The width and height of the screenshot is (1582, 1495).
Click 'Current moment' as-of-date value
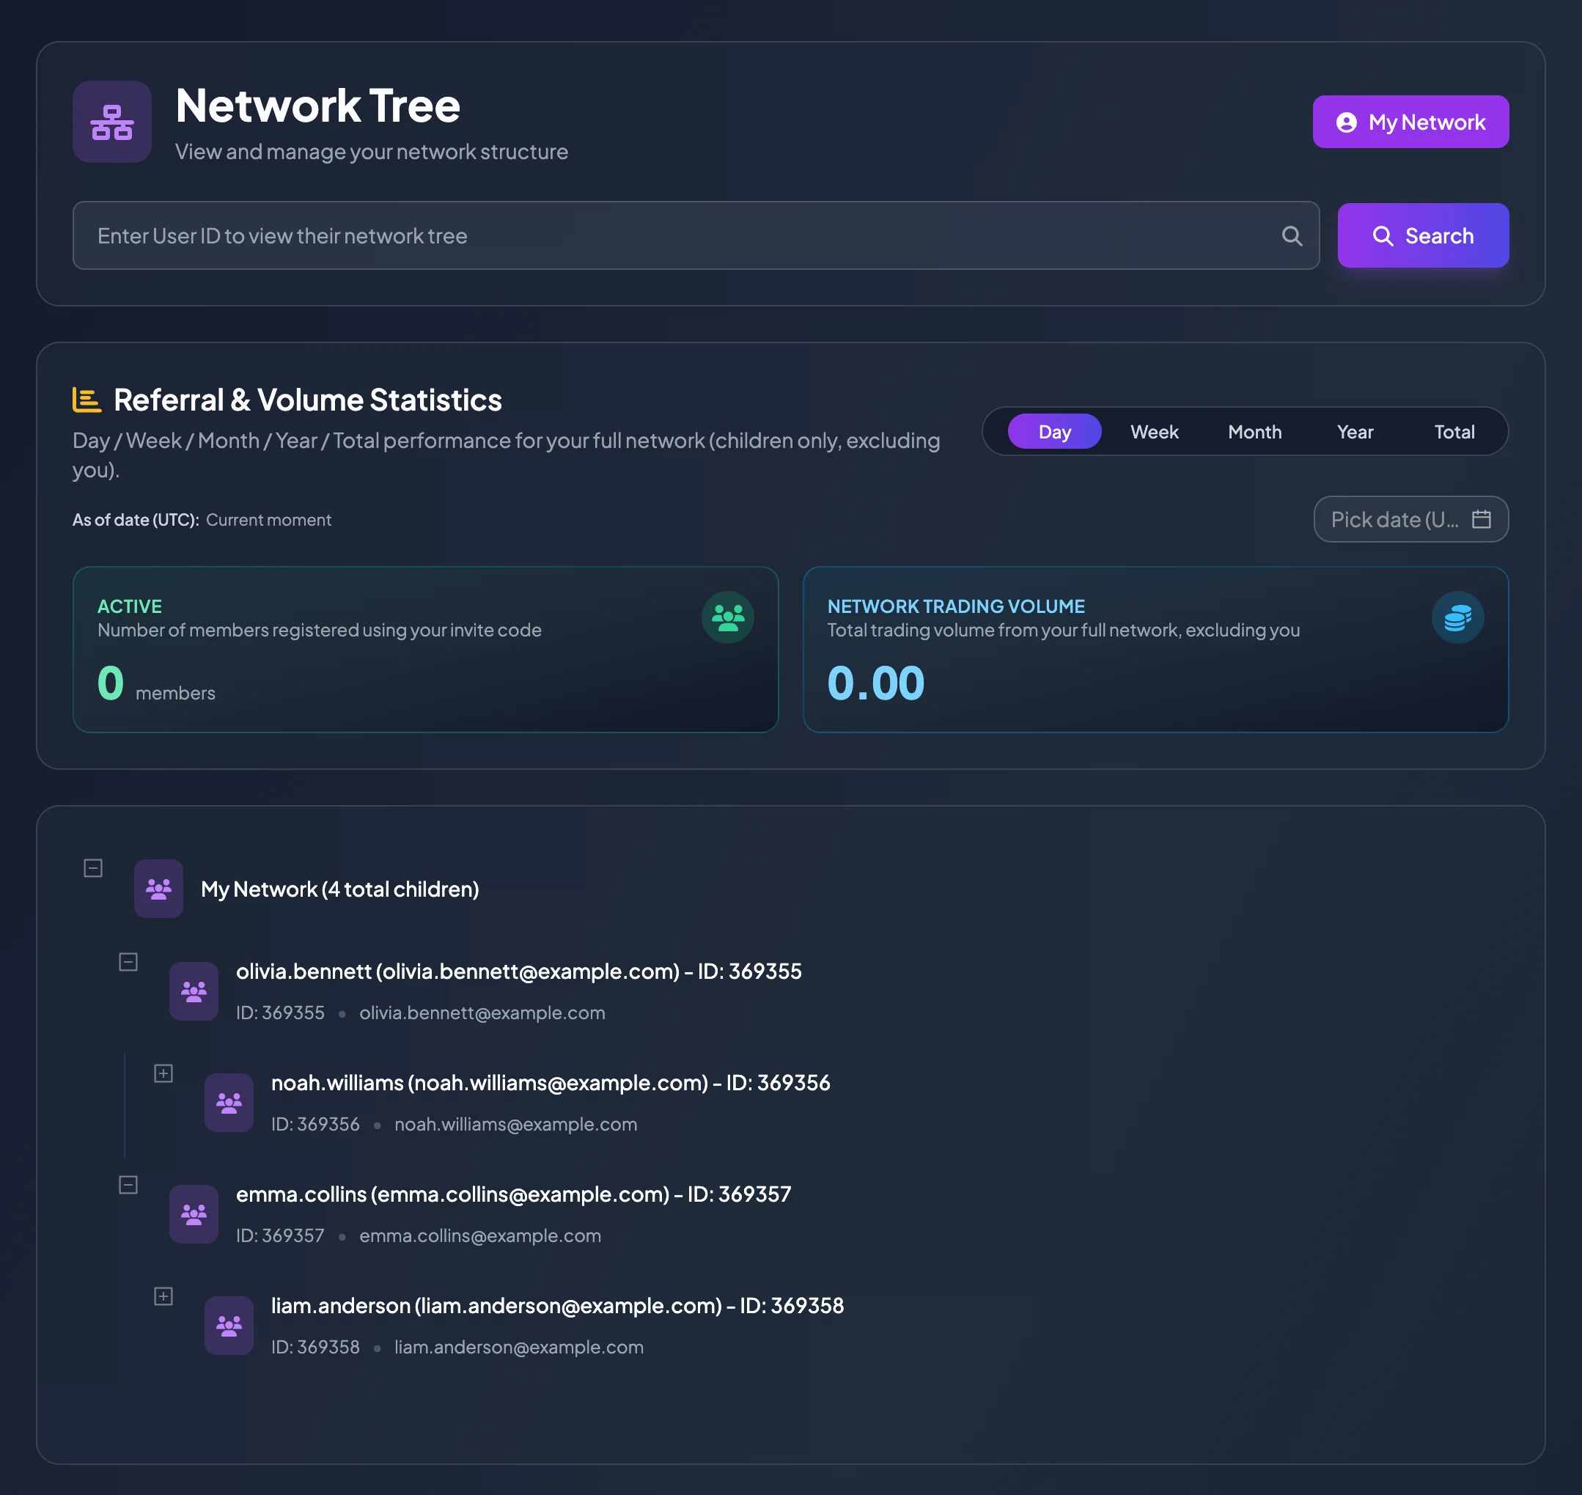(268, 520)
